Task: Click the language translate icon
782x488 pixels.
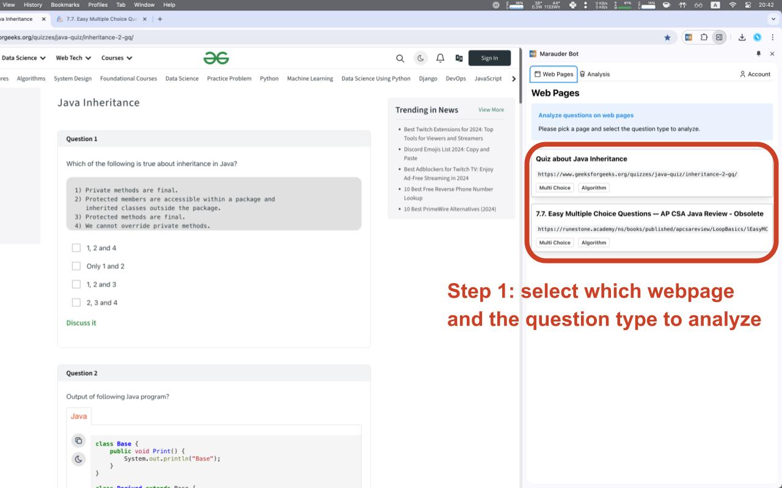Action: [459, 59]
